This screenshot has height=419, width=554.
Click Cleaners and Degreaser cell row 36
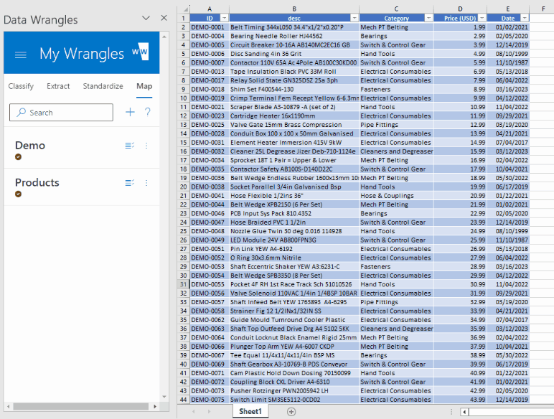[x=396, y=329]
